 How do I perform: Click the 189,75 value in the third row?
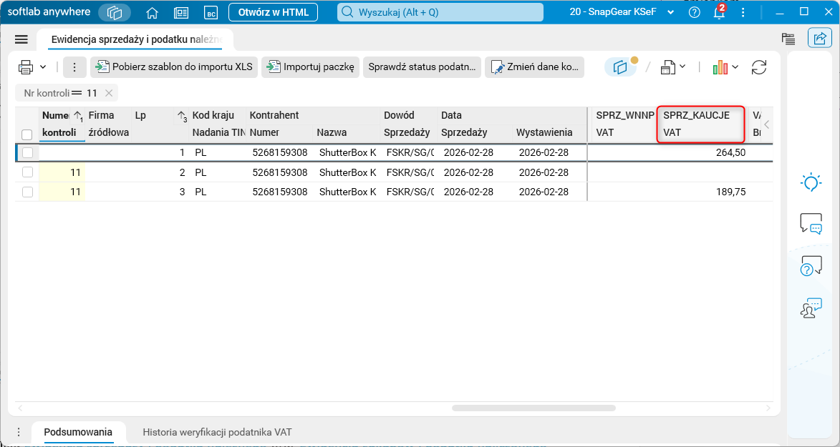pyautogui.click(x=730, y=192)
